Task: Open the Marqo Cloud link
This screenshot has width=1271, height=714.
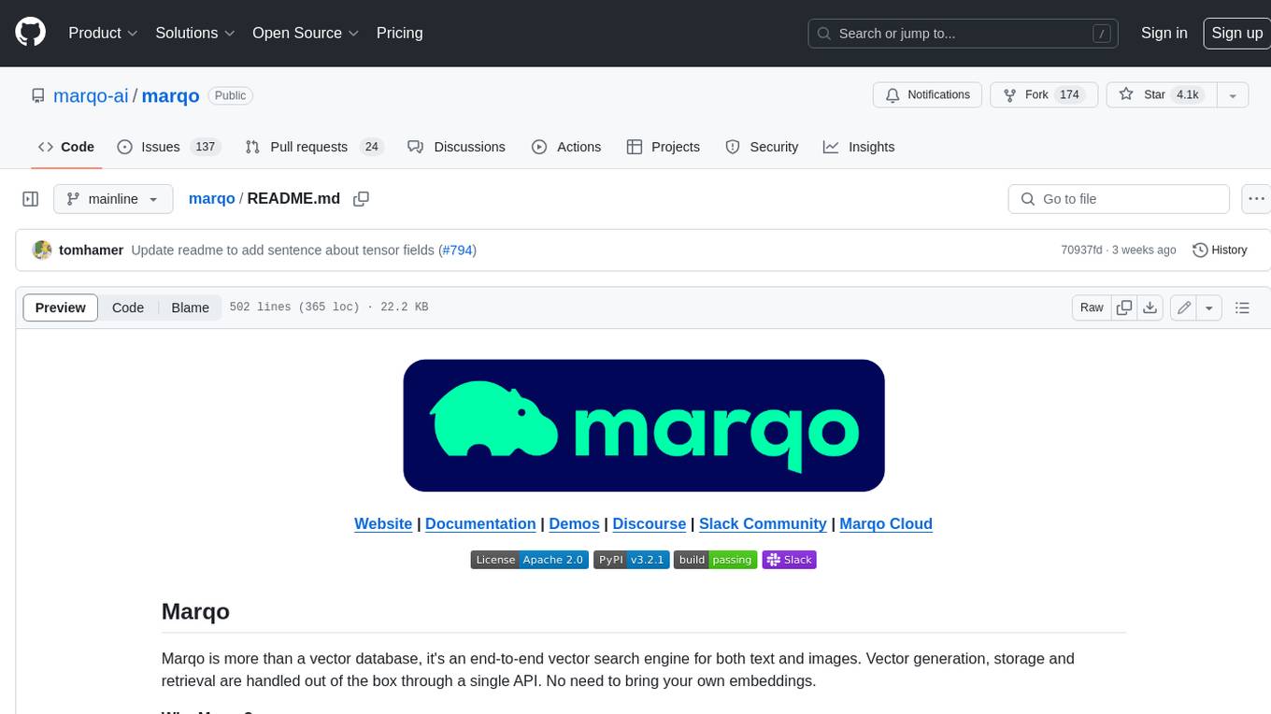Action: click(x=886, y=523)
